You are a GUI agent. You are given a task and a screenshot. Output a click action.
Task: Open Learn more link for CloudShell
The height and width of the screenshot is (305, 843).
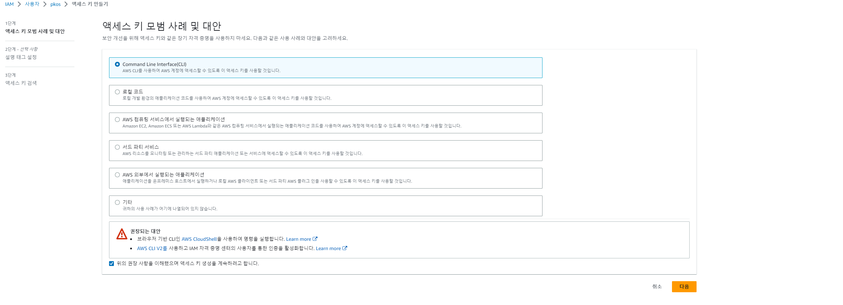point(298,239)
